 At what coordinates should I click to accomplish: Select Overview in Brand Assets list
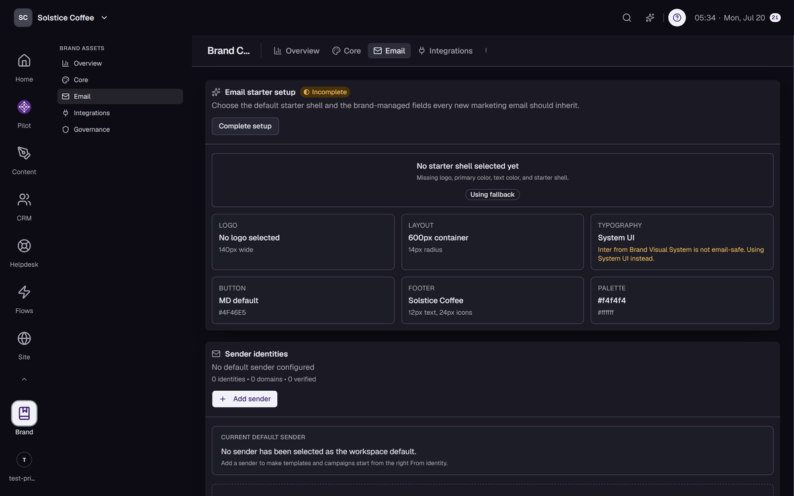[x=120, y=63]
